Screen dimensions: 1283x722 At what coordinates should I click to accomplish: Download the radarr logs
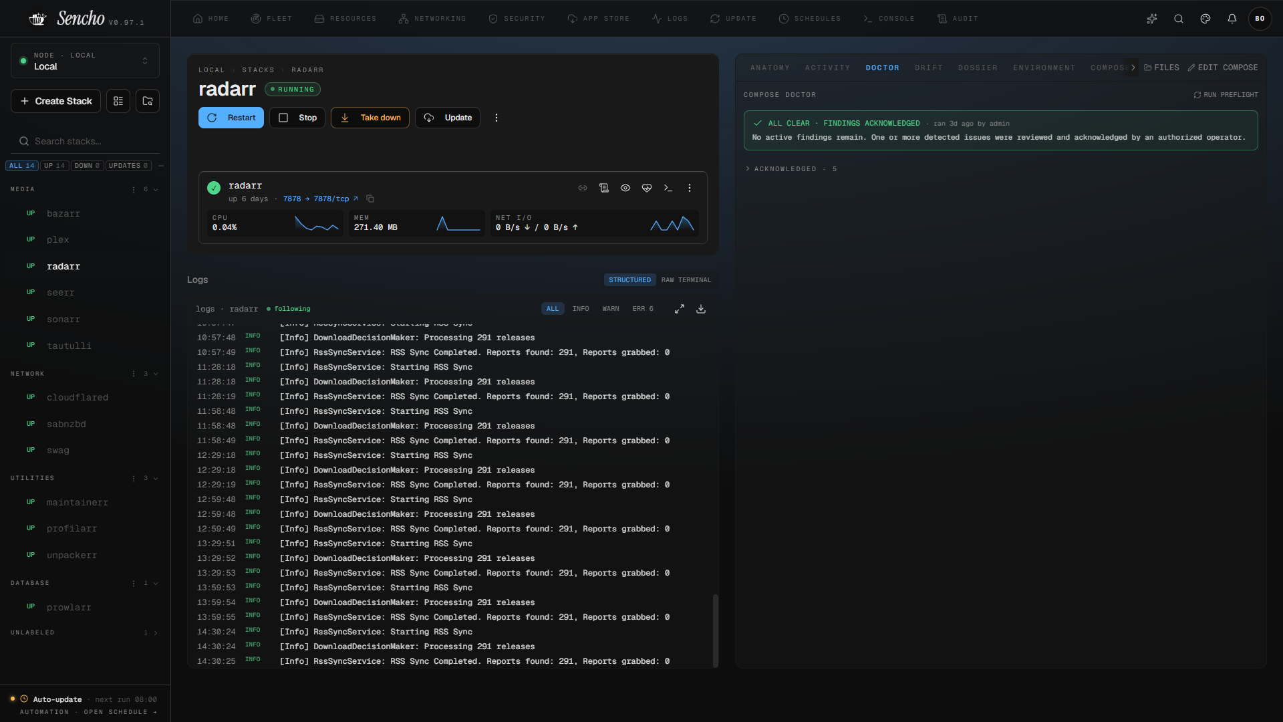(x=701, y=309)
